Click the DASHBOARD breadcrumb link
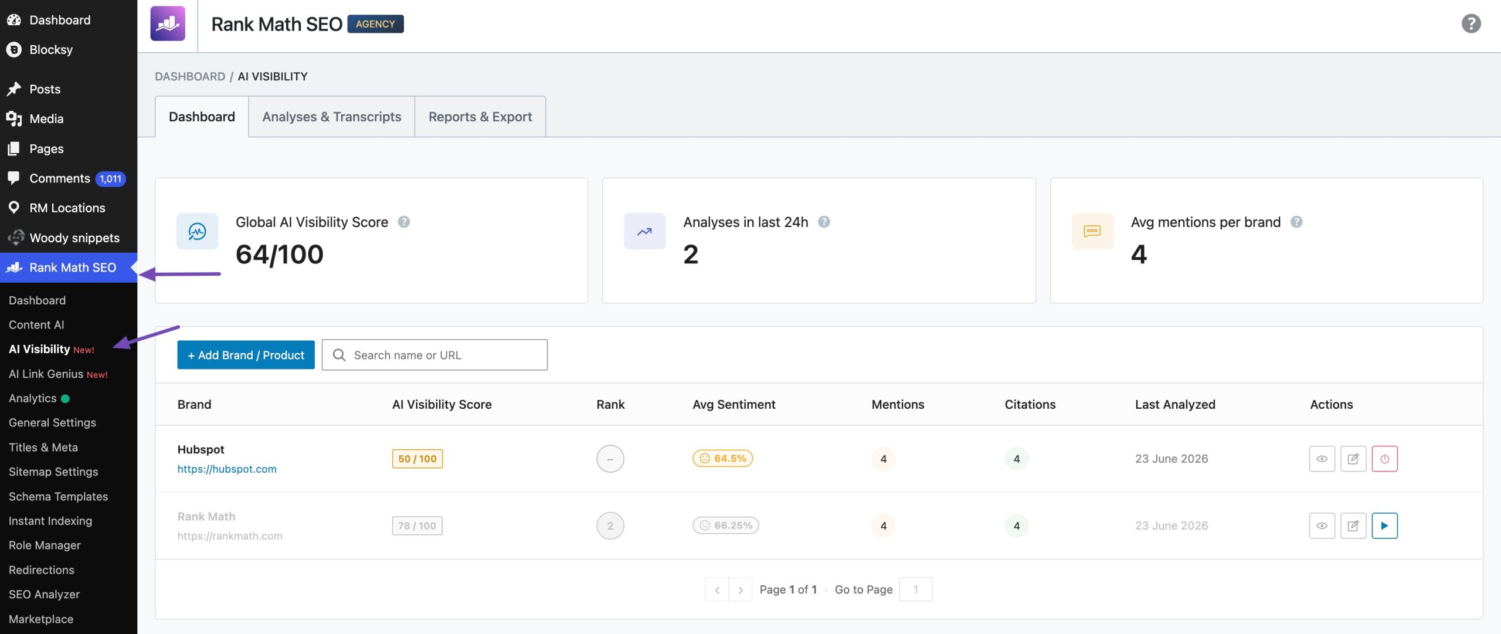The image size is (1501, 634). tap(190, 76)
